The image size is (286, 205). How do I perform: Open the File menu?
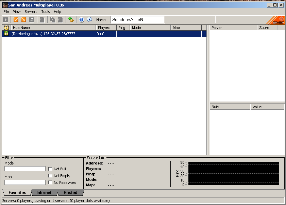[x=6, y=12]
